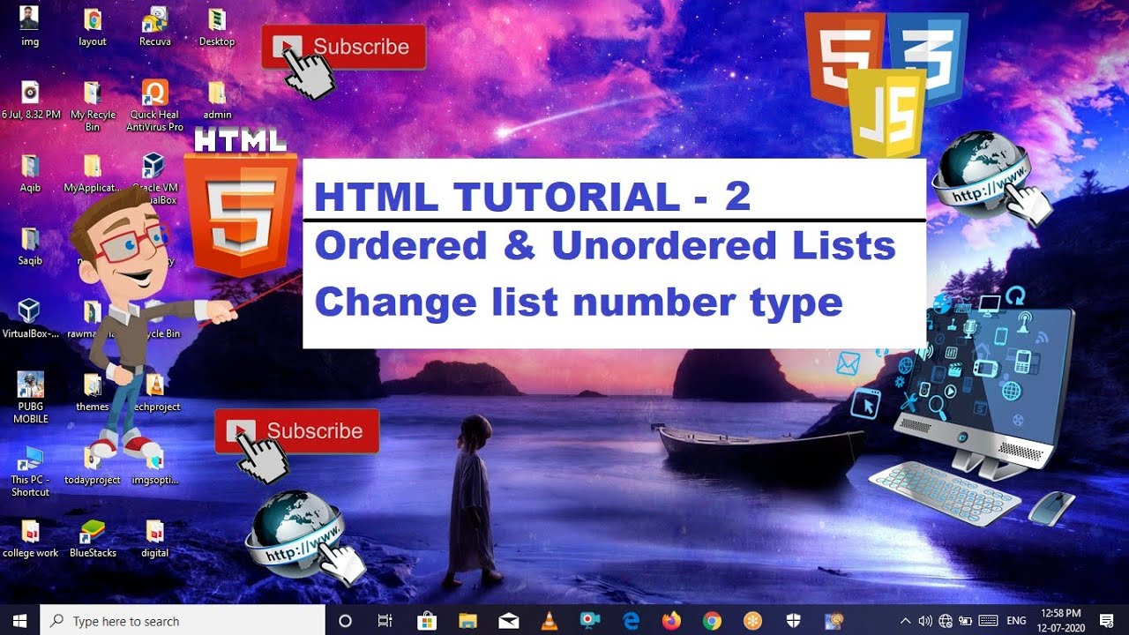Open Windows Security shield on the taskbar
This screenshot has height=635, width=1129.
793,621
